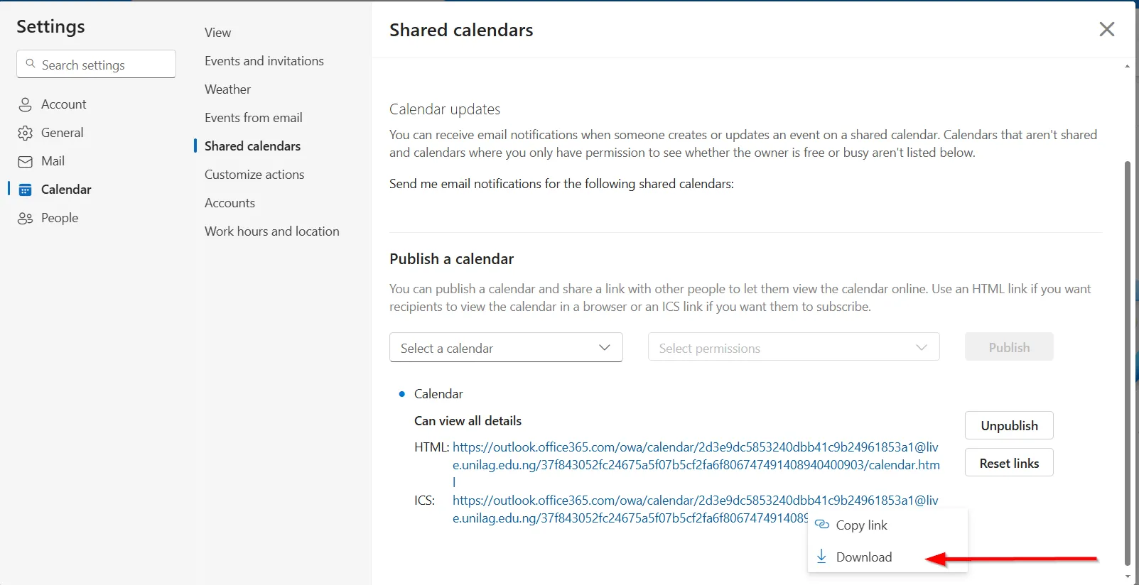Close the Settings dialog with X

[x=1106, y=29]
